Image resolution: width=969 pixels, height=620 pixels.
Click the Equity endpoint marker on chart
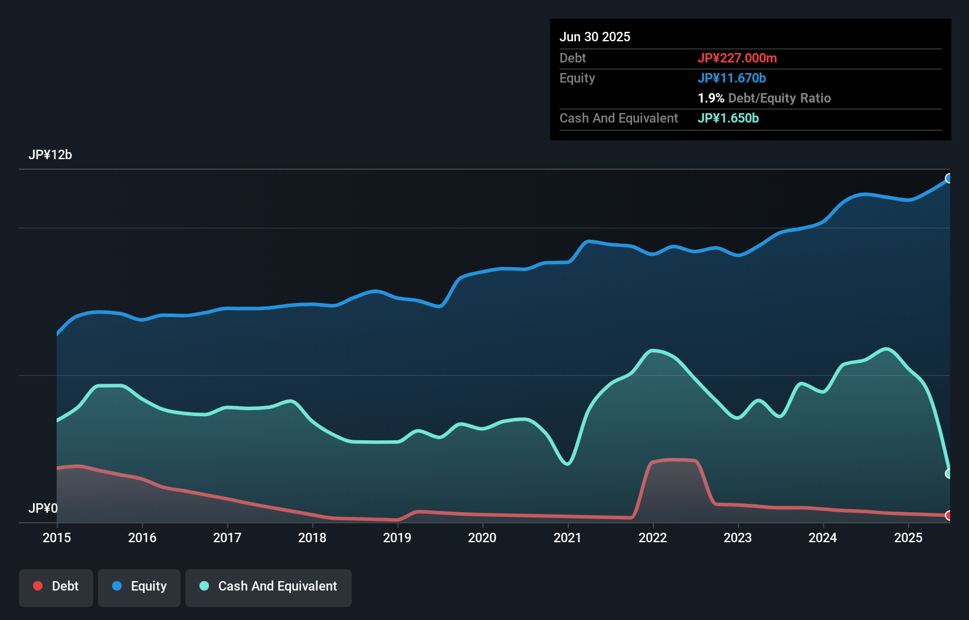(x=949, y=179)
